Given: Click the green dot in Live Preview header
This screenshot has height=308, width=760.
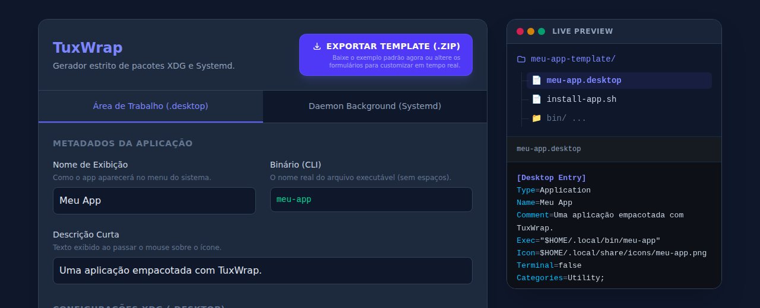Looking at the screenshot, I should 541,31.
